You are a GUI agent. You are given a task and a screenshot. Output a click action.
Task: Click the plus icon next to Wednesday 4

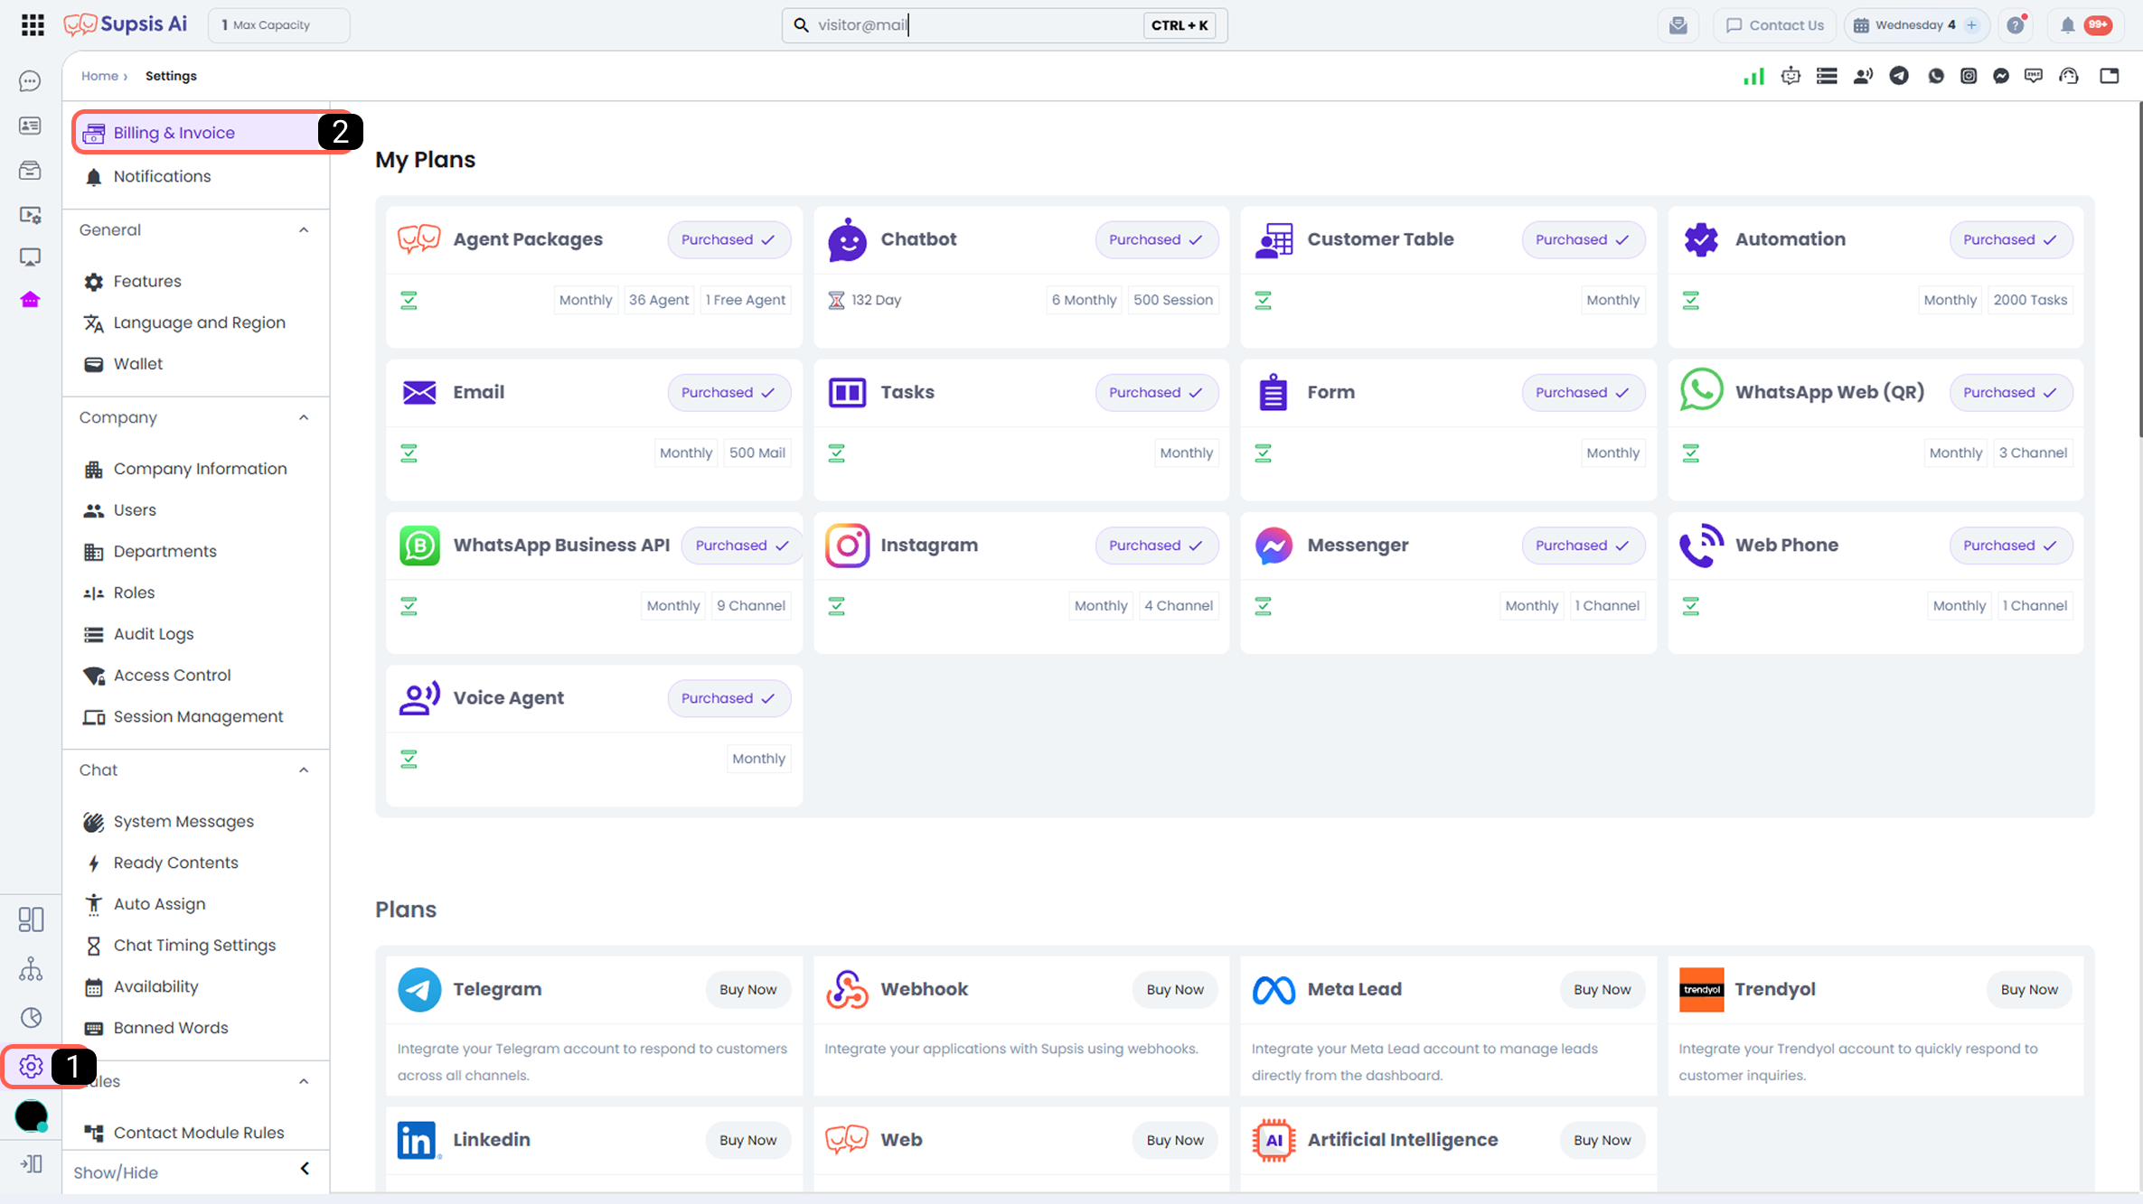click(1972, 25)
